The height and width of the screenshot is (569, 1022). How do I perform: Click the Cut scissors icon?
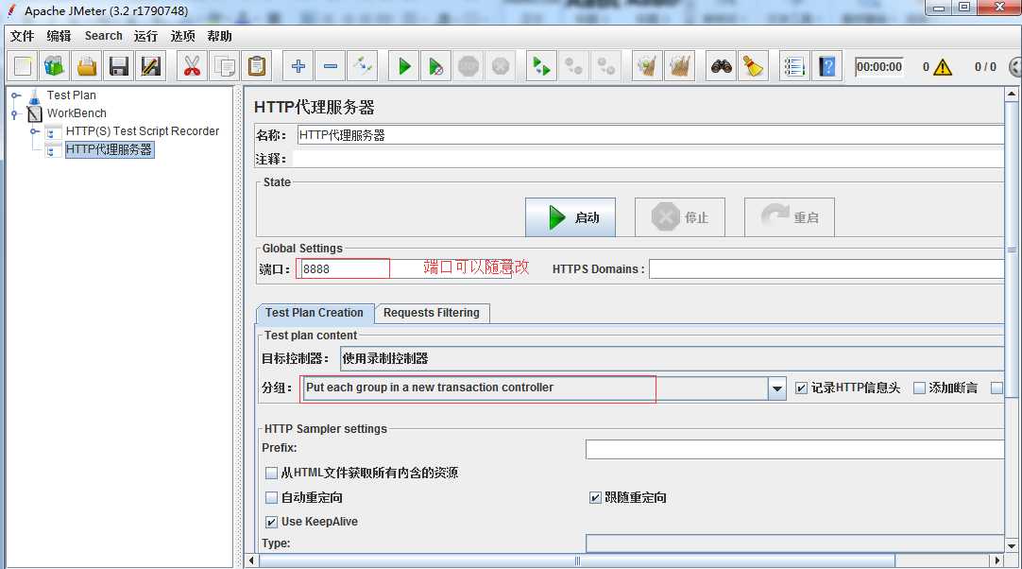click(x=192, y=66)
